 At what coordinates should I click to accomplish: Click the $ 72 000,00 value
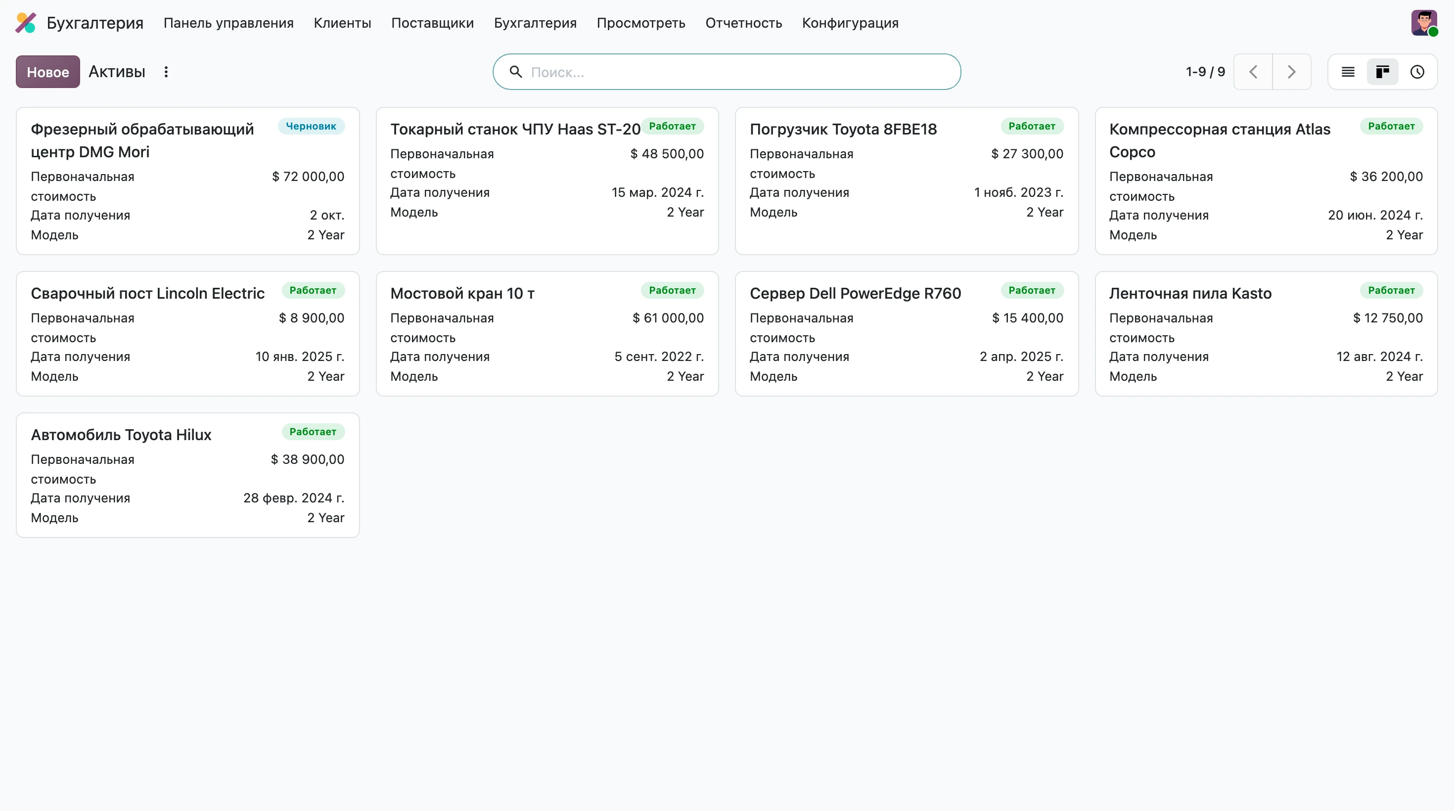tap(308, 177)
